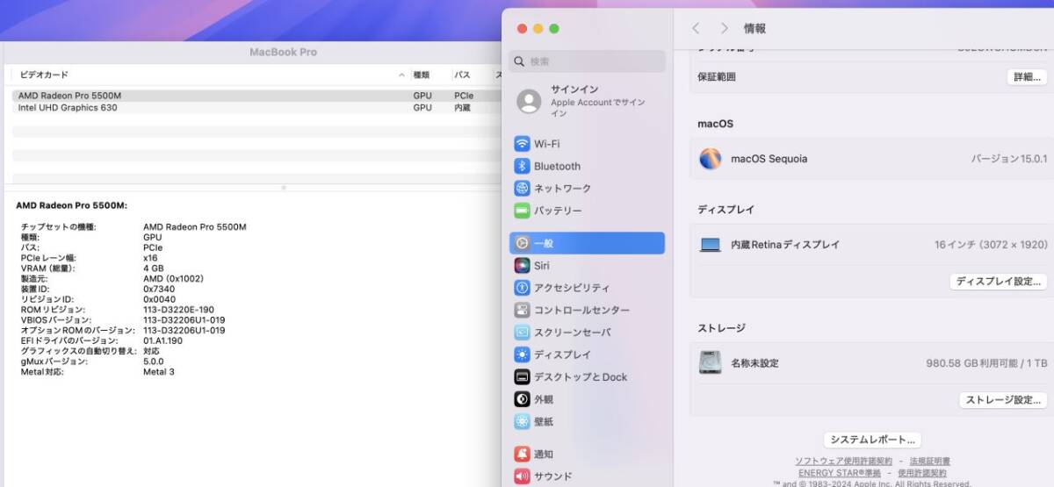
Task: Open ENERGY STAR準拠 link
Action: coord(839,473)
